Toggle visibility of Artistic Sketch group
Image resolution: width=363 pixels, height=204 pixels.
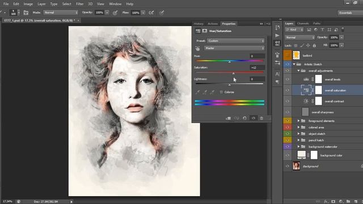[288, 64]
